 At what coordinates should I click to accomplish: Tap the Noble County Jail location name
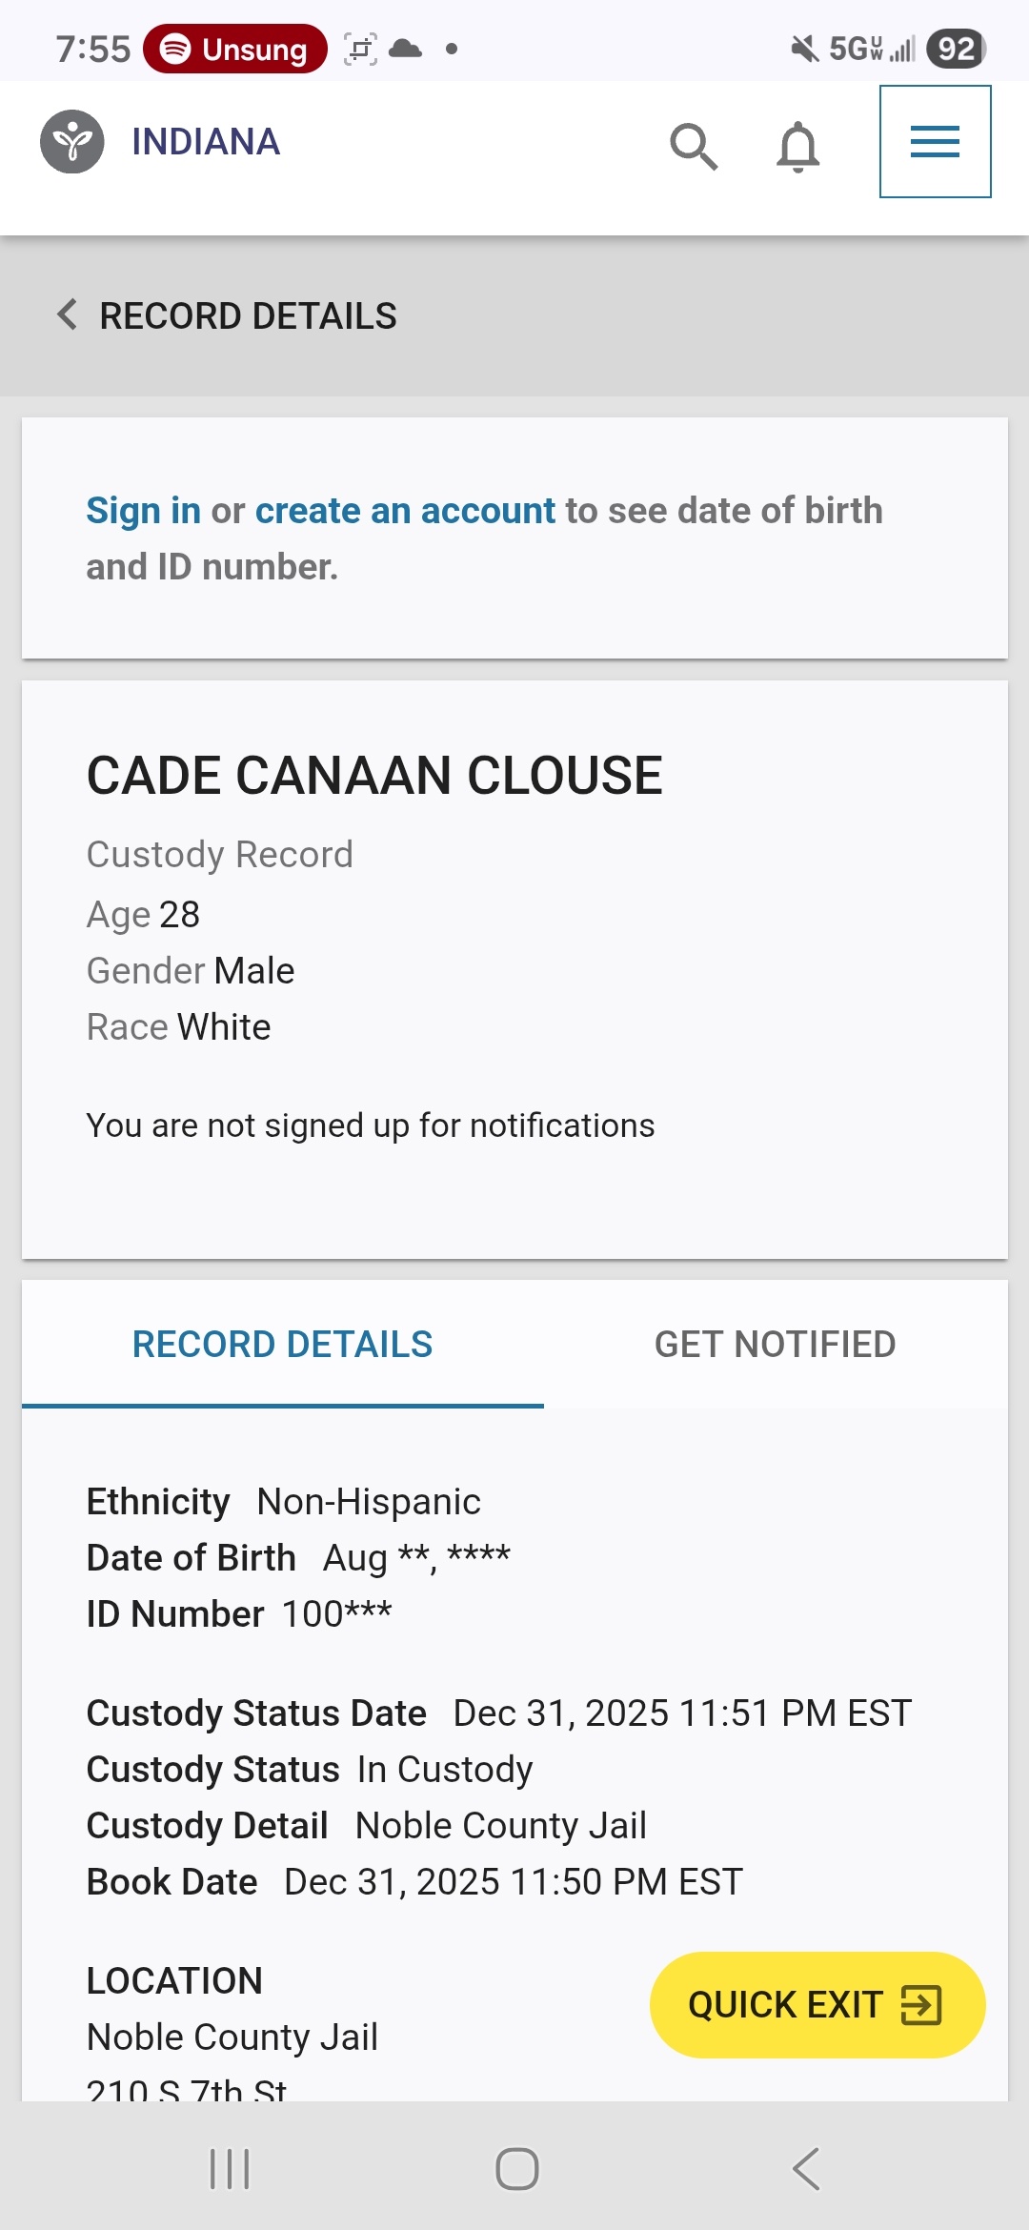(232, 2037)
